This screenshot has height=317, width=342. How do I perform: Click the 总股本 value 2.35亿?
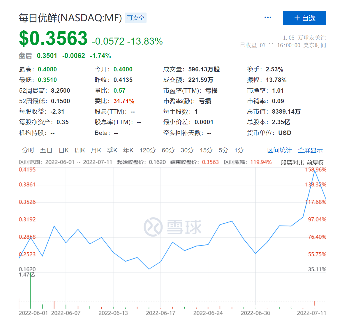[281, 122]
